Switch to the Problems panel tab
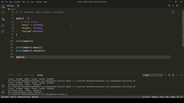This screenshot has width=184, height=103. 11,75
